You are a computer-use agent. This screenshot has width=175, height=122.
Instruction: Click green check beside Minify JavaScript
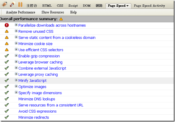(7, 81)
